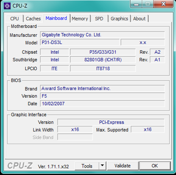Confirm with the OK button

point(155,166)
